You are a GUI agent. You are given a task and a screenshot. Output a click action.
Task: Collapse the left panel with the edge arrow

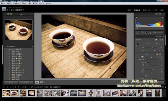tap(1, 49)
